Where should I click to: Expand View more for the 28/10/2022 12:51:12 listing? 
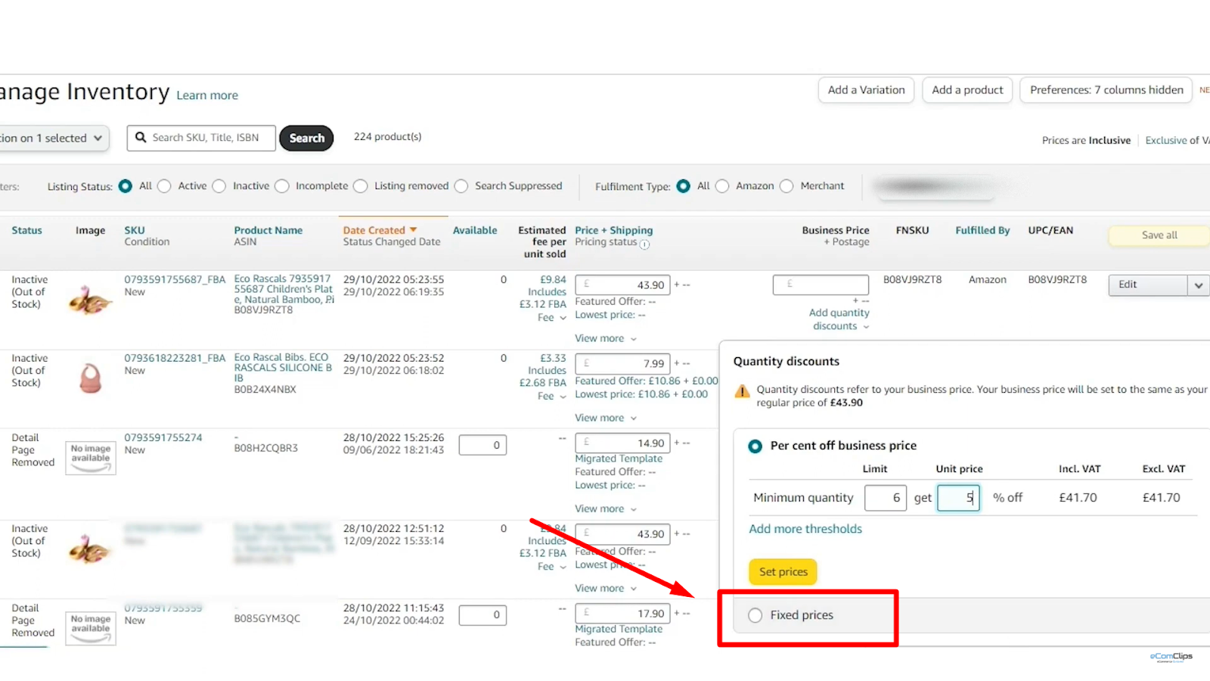coord(606,588)
